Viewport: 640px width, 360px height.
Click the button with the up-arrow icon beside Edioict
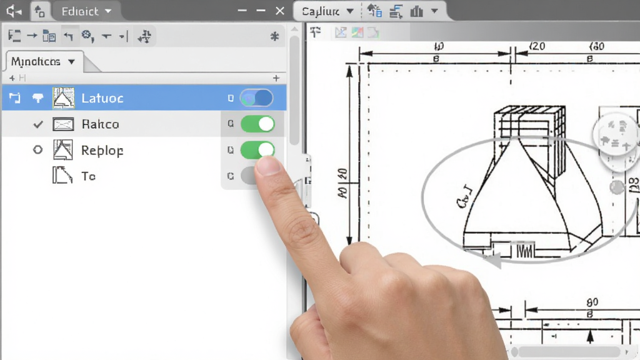[x=39, y=11]
